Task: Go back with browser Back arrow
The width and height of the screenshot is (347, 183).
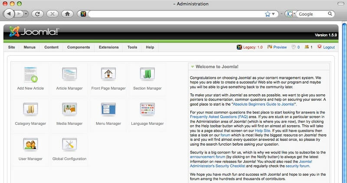Action: [x=9, y=14]
